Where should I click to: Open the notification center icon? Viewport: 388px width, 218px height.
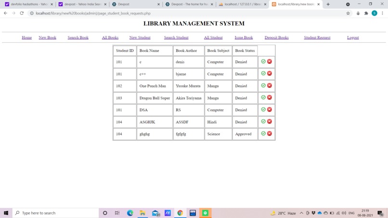pyautogui.click(x=381, y=213)
